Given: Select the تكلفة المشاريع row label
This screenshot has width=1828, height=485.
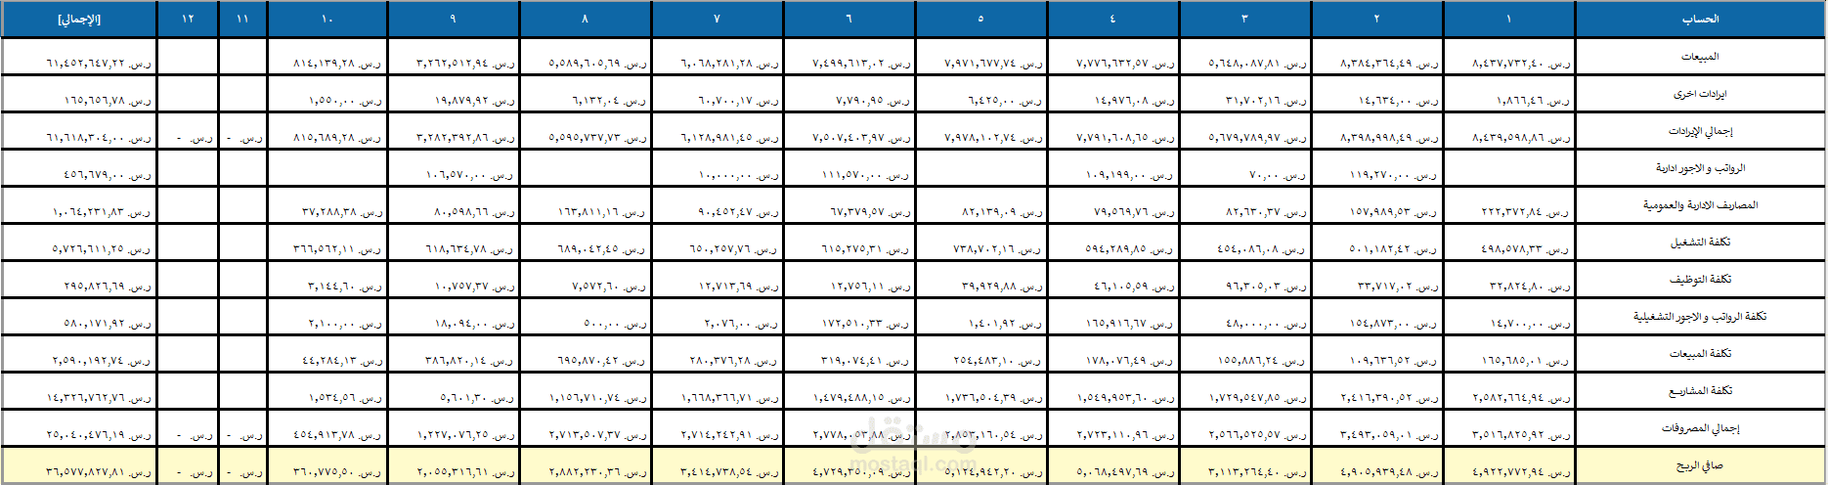Looking at the screenshot, I should pyautogui.click(x=1700, y=391).
